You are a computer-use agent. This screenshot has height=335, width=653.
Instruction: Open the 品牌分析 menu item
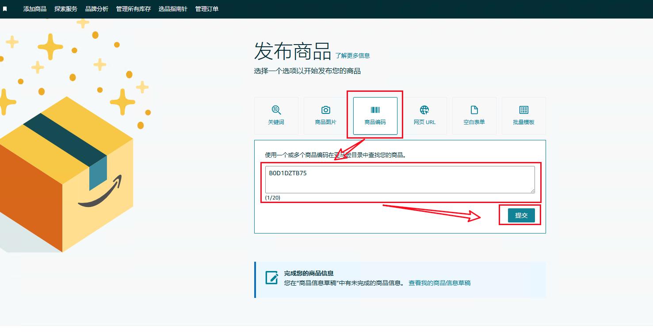point(97,9)
